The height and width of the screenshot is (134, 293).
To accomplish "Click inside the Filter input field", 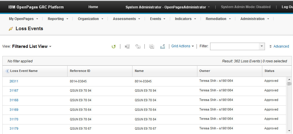I will [234, 46].
